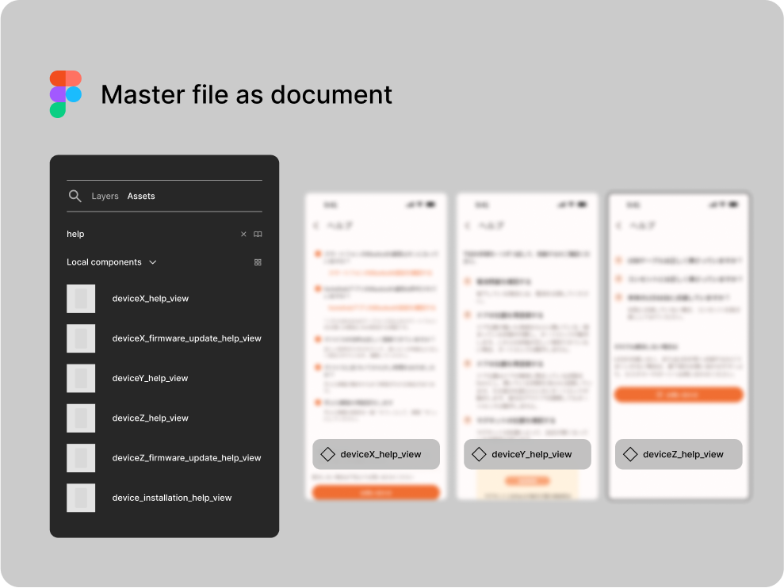The height and width of the screenshot is (588, 784).
Task: Toggle the grid view icon for components
Action: click(258, 262)
